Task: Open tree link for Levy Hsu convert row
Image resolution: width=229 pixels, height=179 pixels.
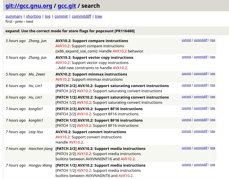Action: [x=213, y=131]
